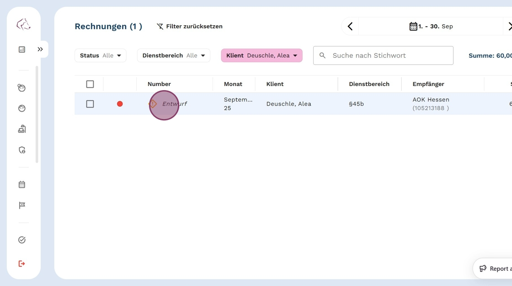Sort by the Monat column header
Screen dimensions: 512x286
pos(233,84)
